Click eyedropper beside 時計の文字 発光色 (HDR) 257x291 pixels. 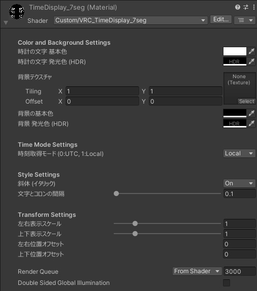pyautogui.click(x=251, y=61)
